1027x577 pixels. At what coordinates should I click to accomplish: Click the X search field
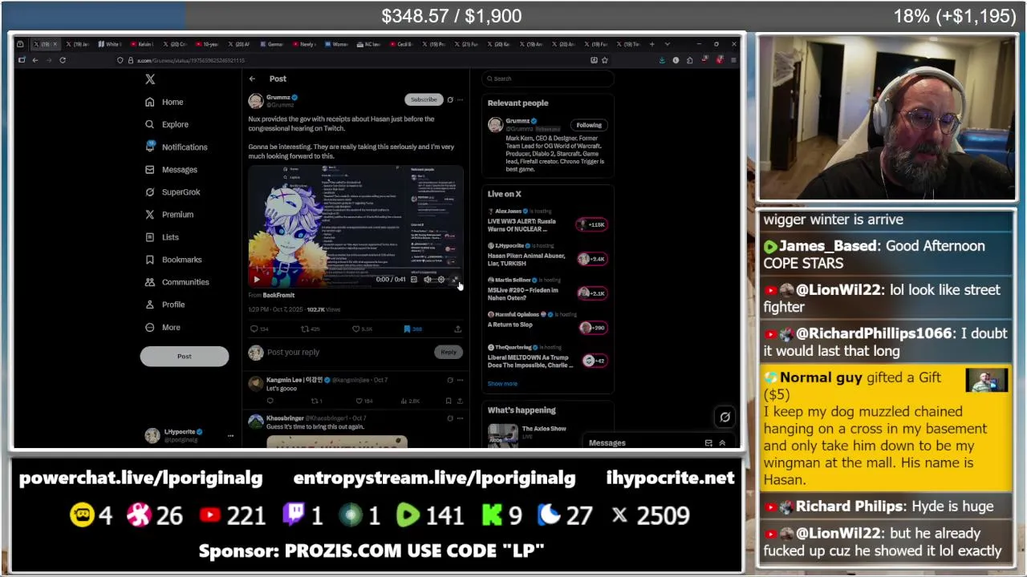[549, 79]
